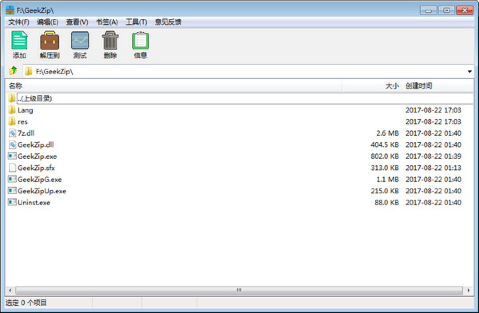This screenshot has height=313, width=479.
Task: Click the GeekZip app icon in title bar
Action: point(10,10)
